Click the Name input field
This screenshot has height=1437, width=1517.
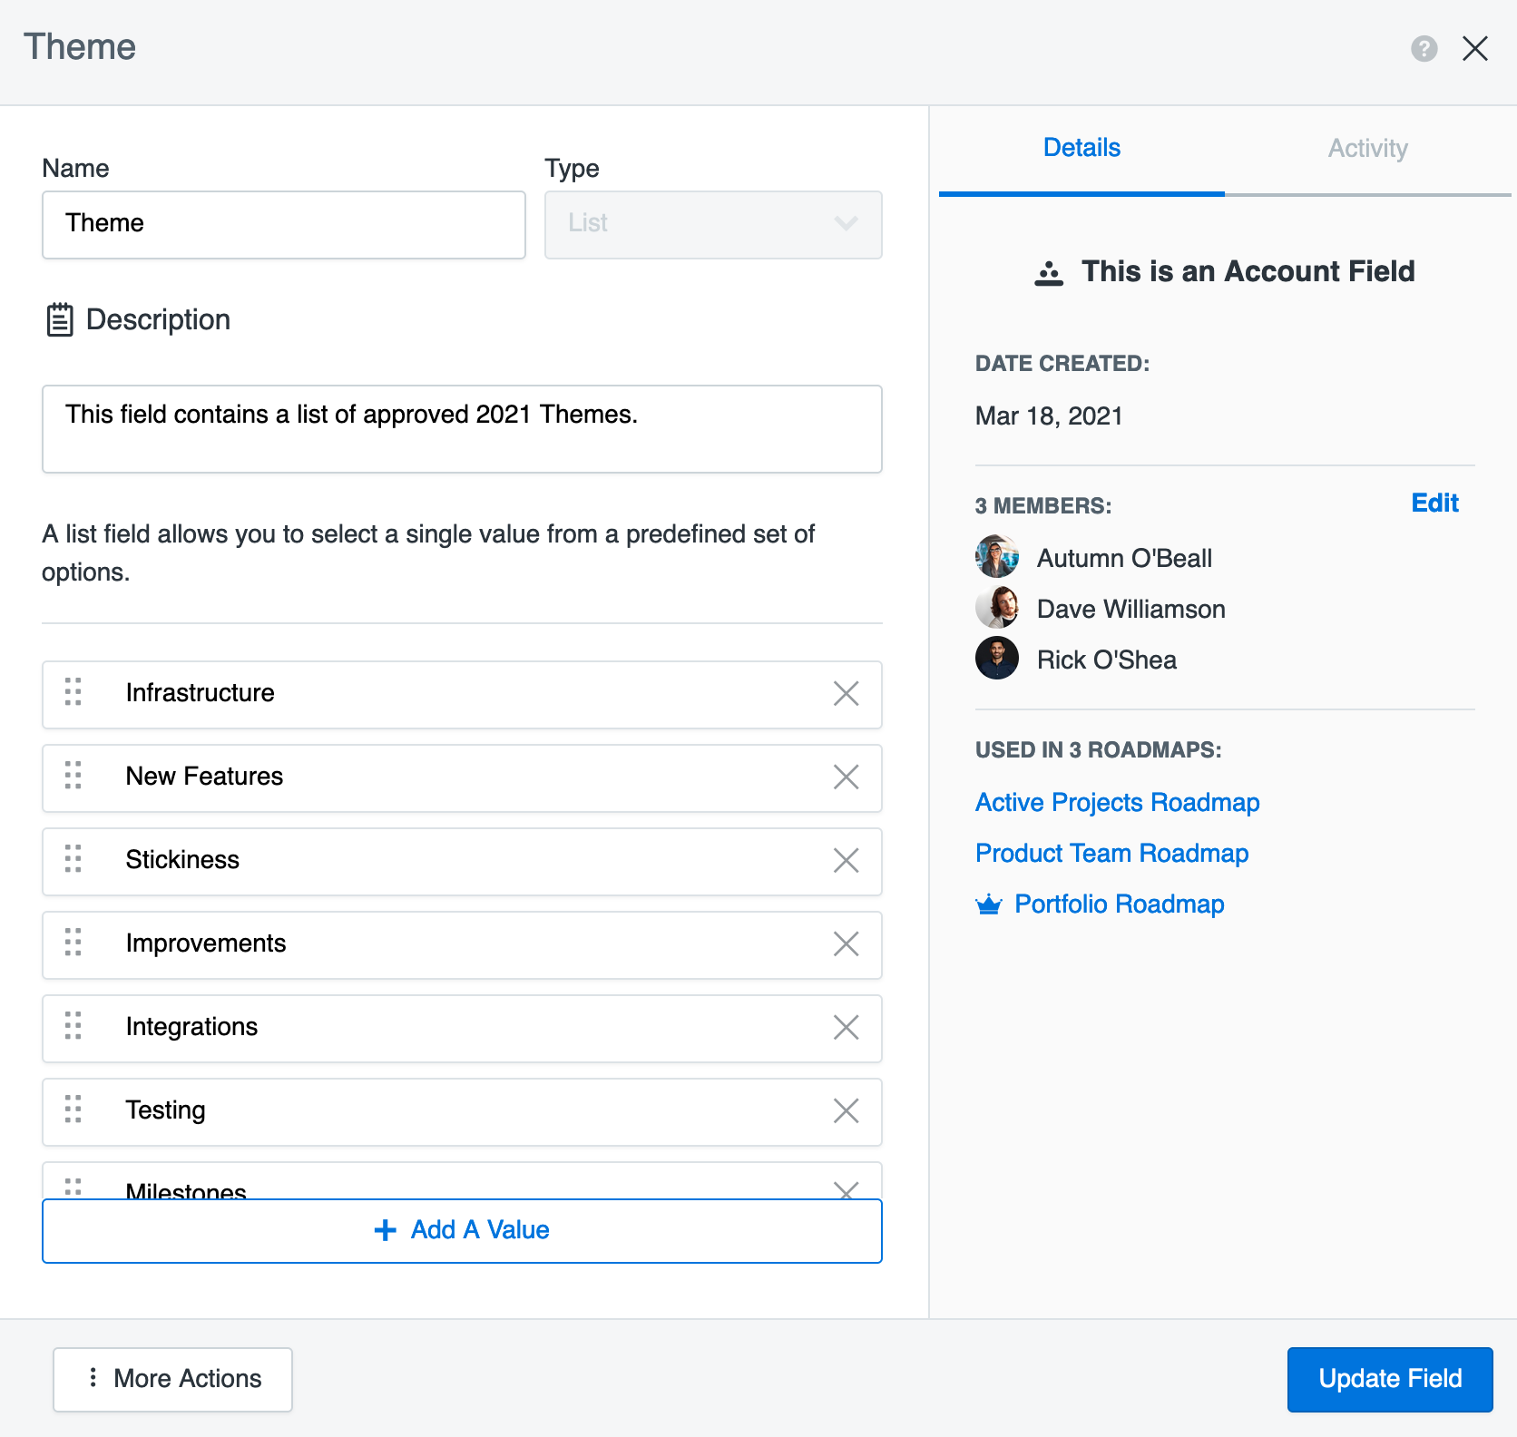pyautogui.click(x=283, y=224)
